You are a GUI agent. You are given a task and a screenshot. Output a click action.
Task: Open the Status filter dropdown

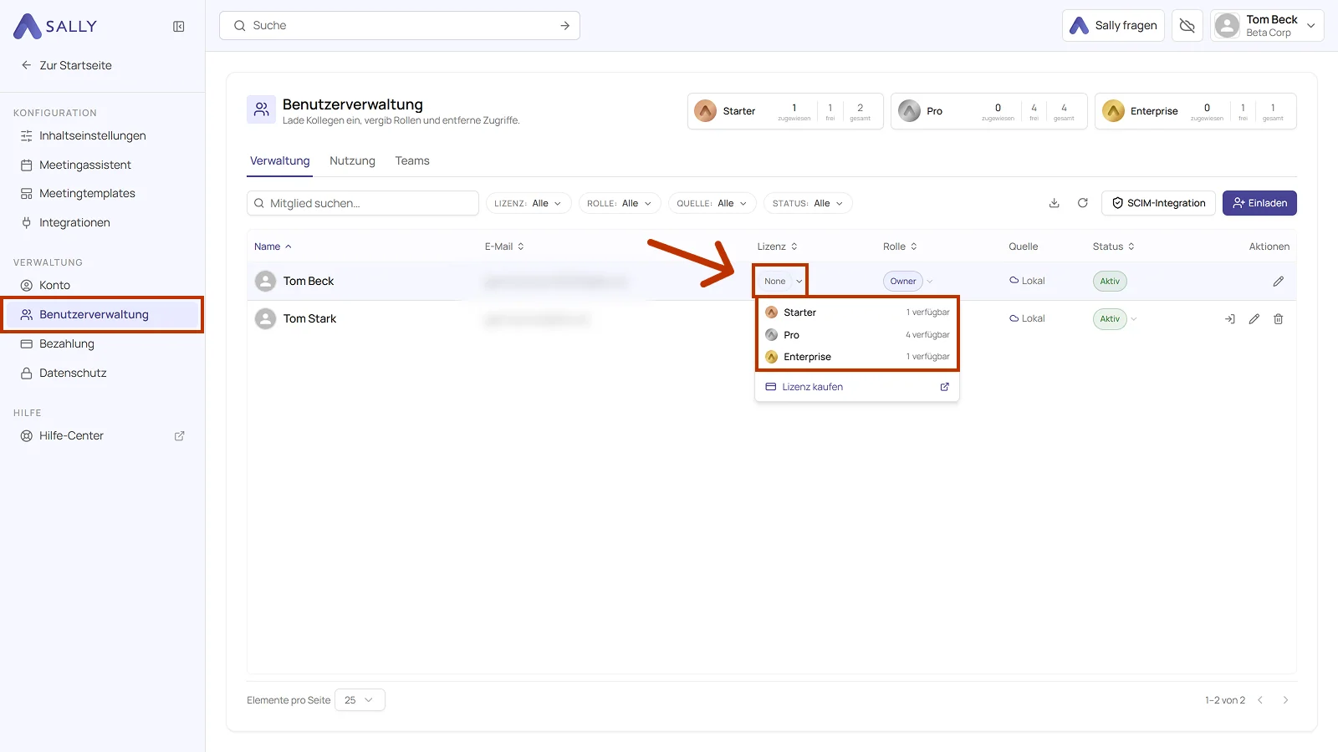(x=808, y=203)
